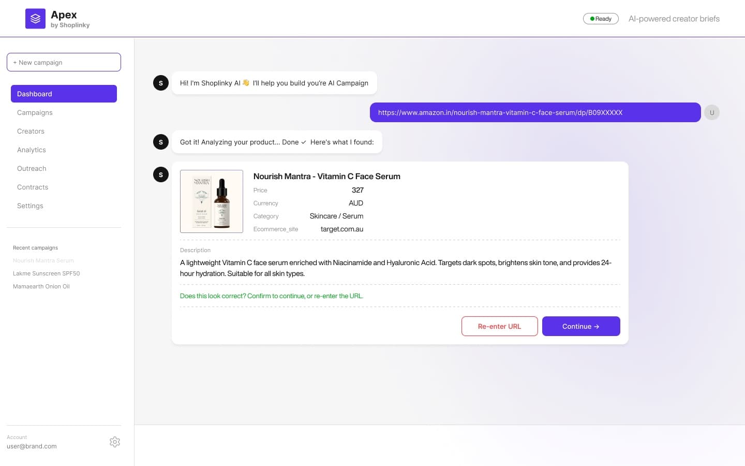Click Shoplinky avatar beside 'Got it!' message
This screenshot has height=466, width=745.
(161, 142)
